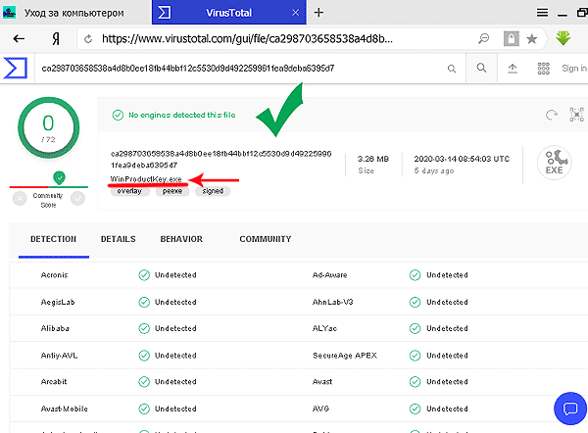The height and width of the screenshot is (433, 588).
Task: Click the protect lock bookmark icon
Action: 512,38
